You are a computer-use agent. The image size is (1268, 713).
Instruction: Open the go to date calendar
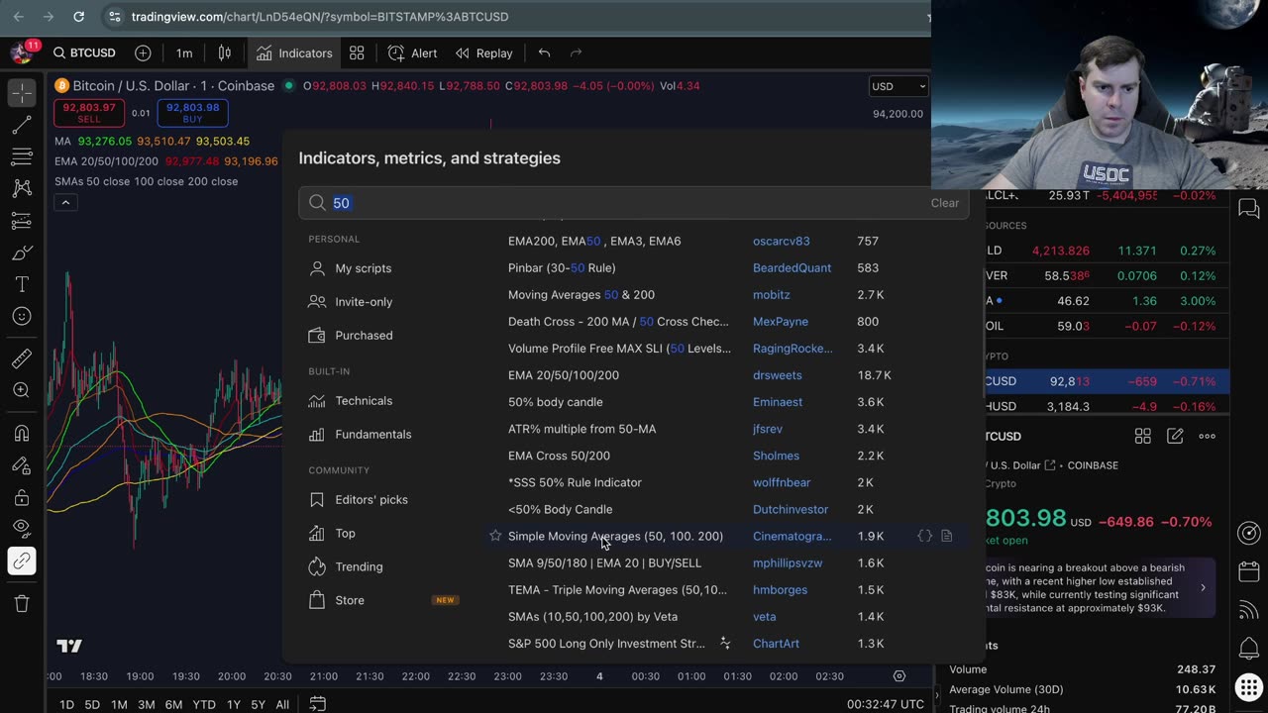pyautogui.click(x=317, y=704)
